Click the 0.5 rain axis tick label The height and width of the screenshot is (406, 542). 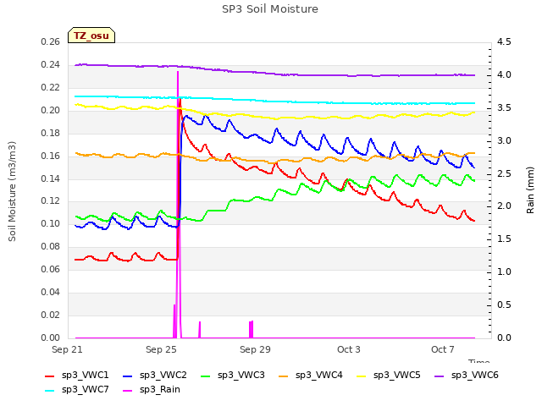504,304
